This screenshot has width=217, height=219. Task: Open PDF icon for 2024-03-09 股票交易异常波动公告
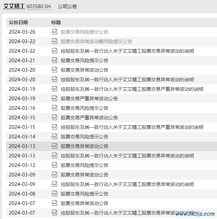(54, 174)
